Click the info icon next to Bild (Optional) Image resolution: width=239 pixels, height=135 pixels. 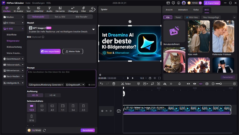pos(43,37)
